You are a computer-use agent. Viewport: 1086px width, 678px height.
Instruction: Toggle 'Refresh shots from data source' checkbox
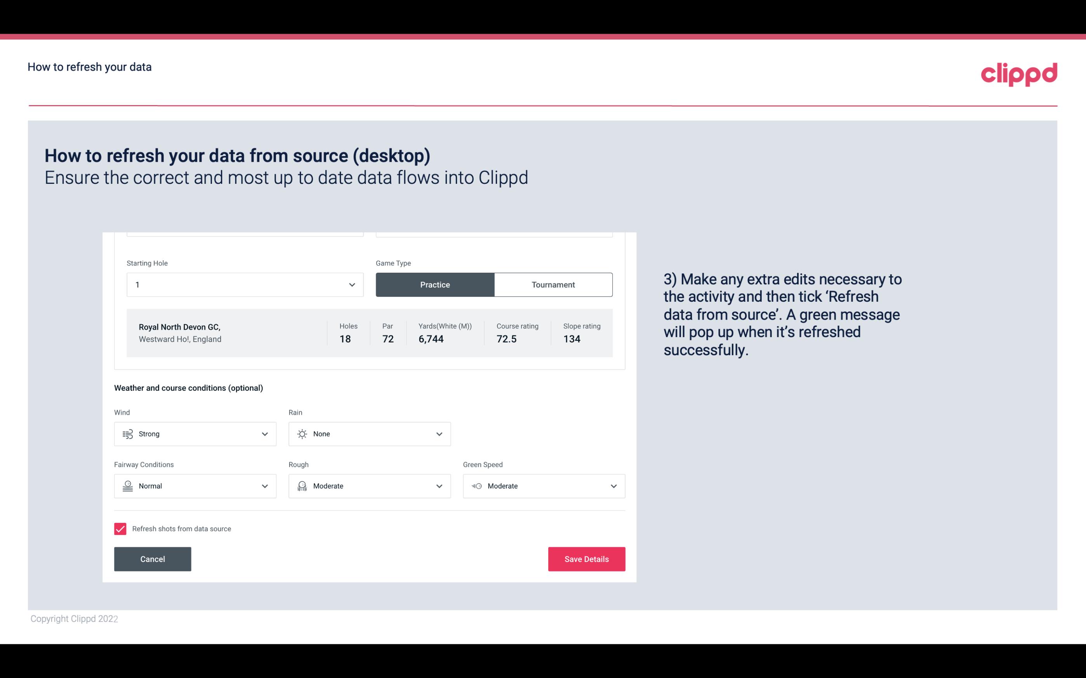click(x=120, y=529)
